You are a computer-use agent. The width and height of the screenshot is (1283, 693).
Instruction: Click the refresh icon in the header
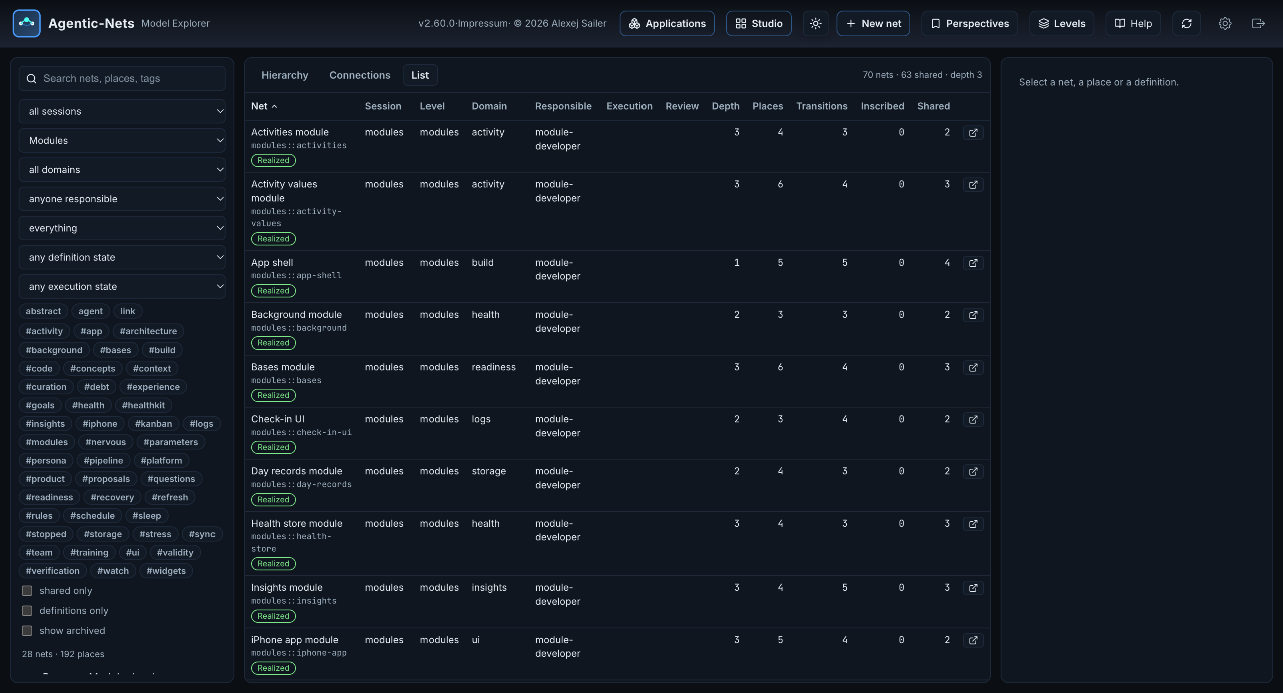click(x=1186, y=23)
